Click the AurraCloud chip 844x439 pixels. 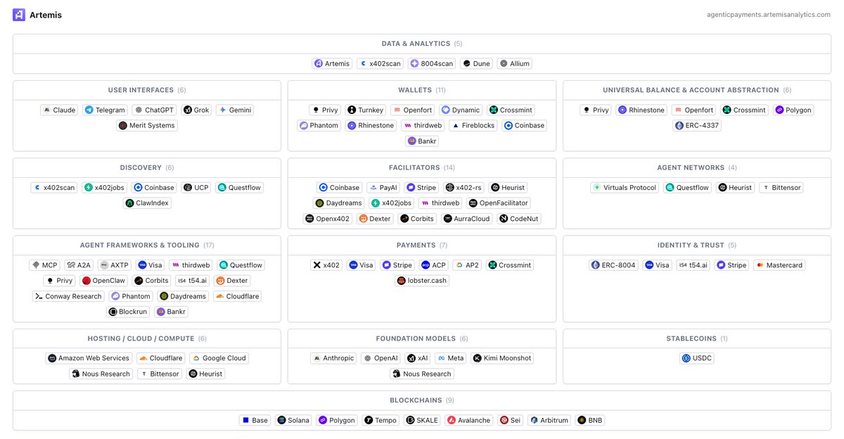(x=467, y=218)
